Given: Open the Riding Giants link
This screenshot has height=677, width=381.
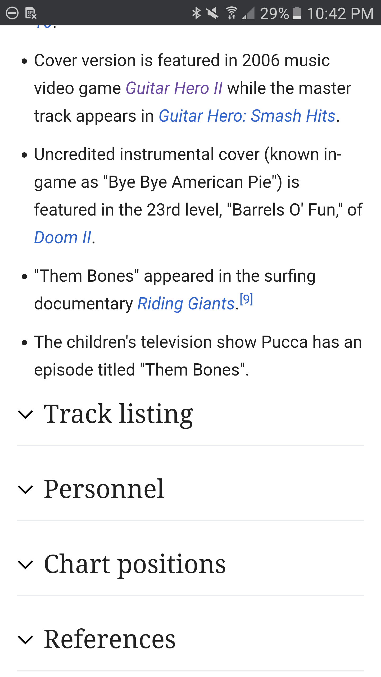Looking at the screenshot, I should click(x=186, y=304).
